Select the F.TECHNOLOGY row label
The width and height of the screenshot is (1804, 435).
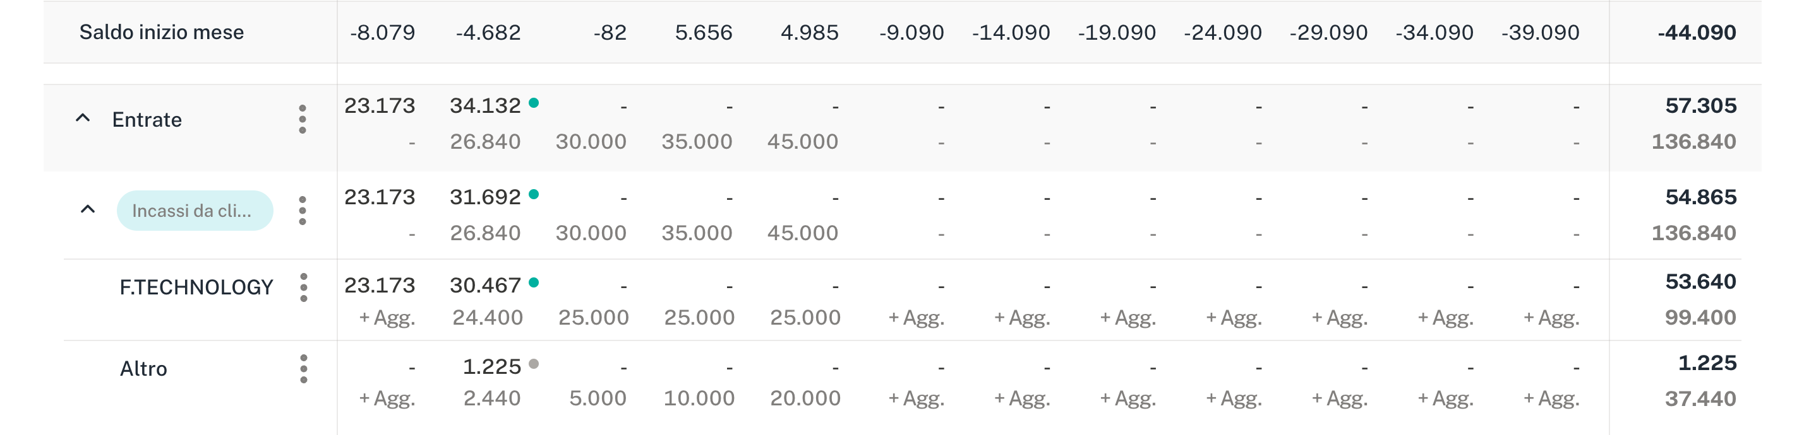[196, 287]
